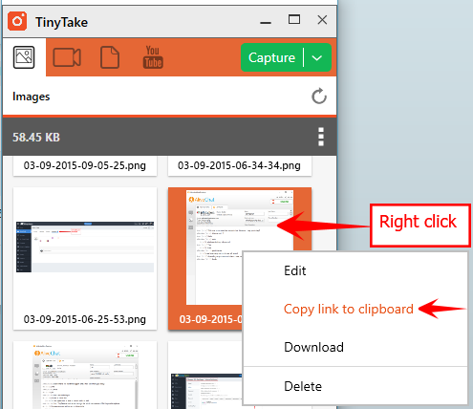The image size is (473, 409).
Task: Choose Download from the context menu
Action: click(x=313, y=347)
